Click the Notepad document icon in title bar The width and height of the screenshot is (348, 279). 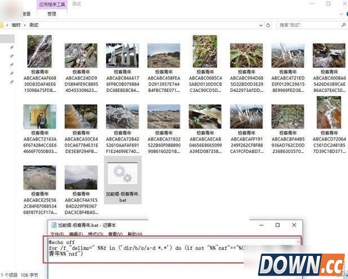click(54, 225)
